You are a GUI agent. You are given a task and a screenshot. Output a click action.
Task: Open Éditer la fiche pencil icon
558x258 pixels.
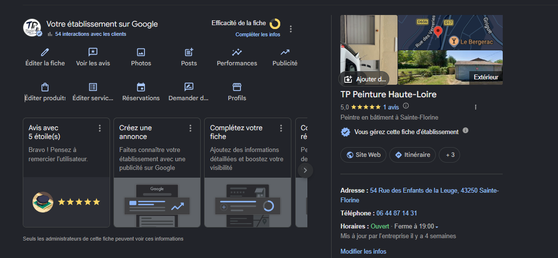click(x=45, y=53)
